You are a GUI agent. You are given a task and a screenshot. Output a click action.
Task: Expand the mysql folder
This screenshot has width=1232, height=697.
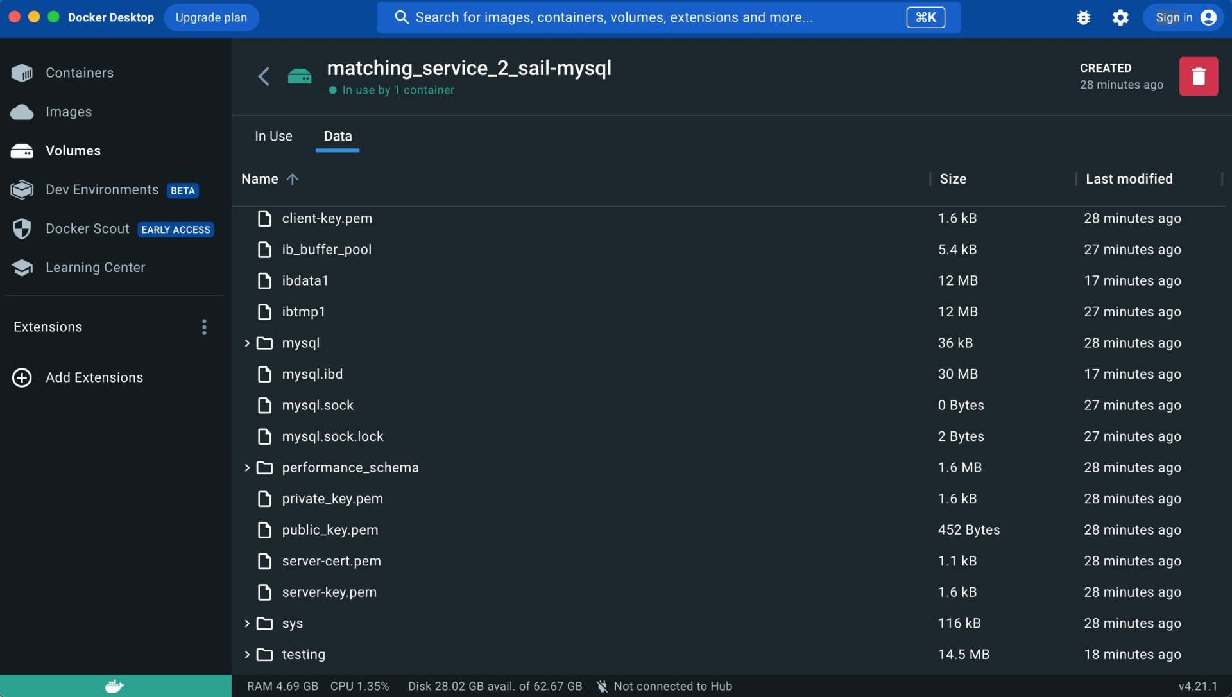coord(247,343)
